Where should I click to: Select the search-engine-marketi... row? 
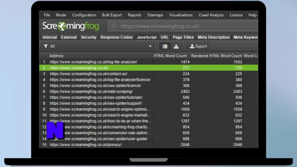click(x=148, y=115)
